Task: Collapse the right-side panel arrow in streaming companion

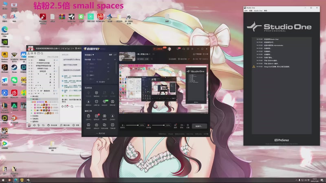Action: point(209,94)
